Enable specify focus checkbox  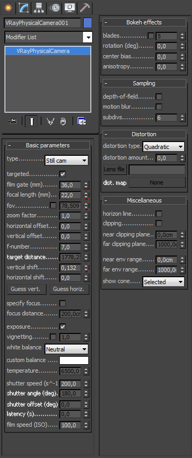pos(62,304)
